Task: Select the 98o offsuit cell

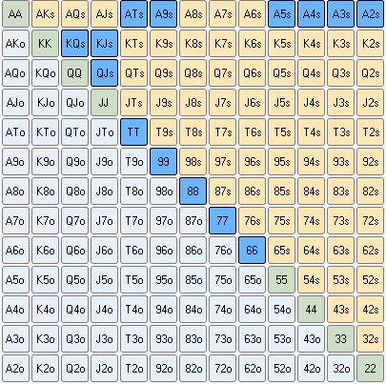Action: (x=163, y=191)
